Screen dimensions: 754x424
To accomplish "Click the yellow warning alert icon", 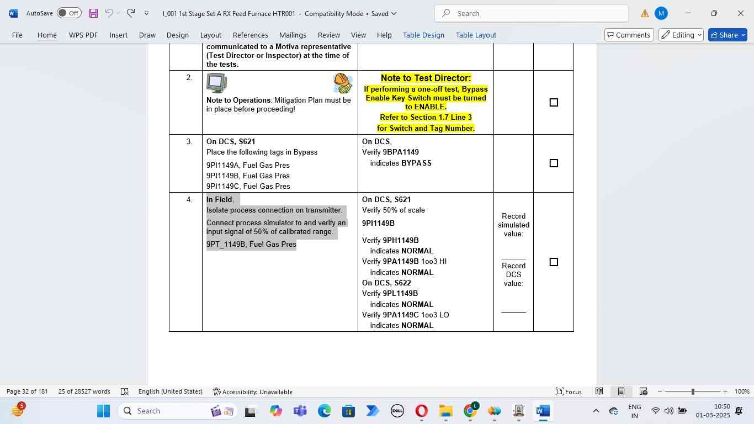I will [645, 13].
